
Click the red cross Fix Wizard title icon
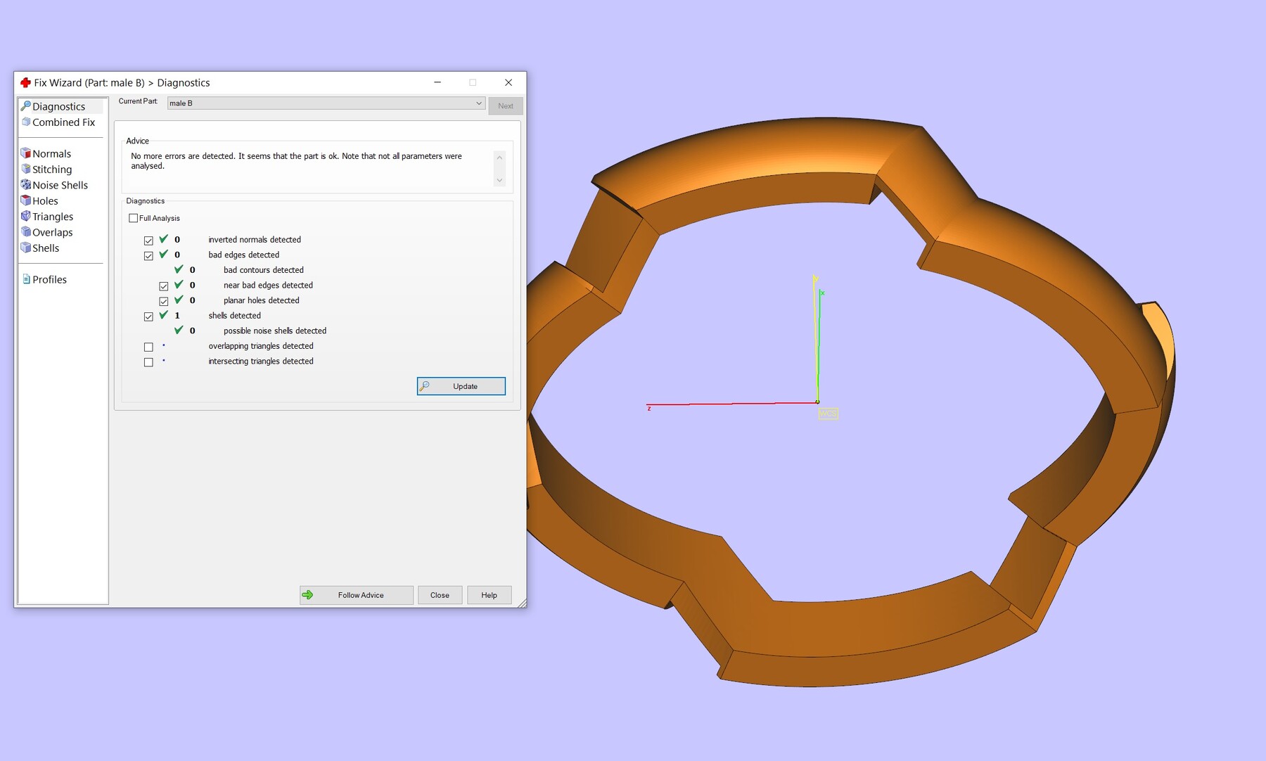click(25, 82)
